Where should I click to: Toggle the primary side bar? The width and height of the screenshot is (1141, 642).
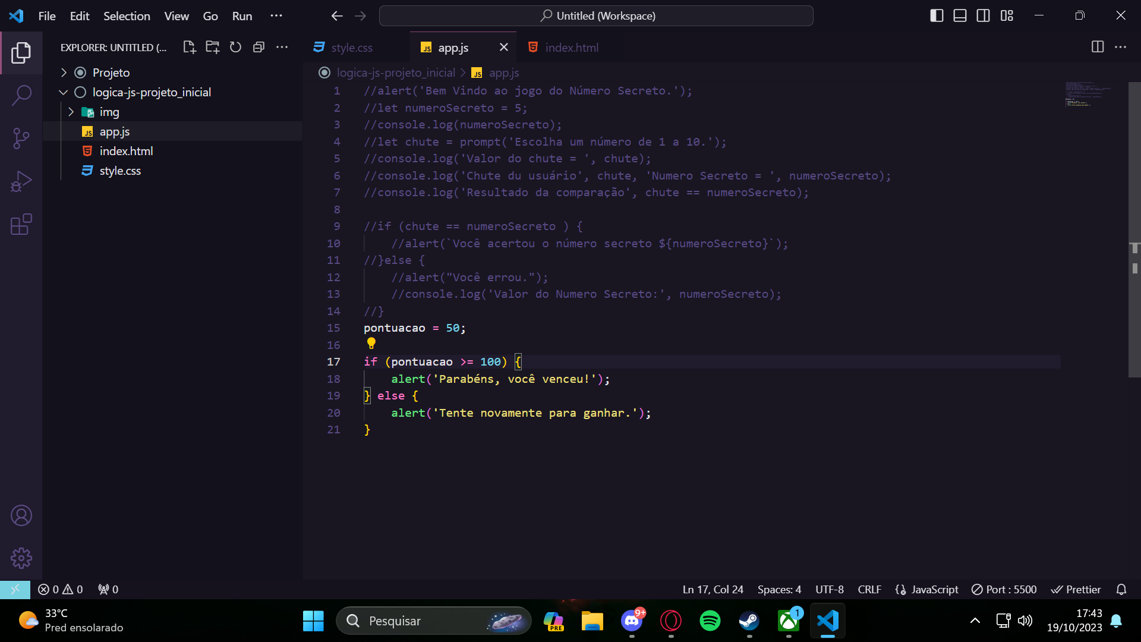coord(937,16)
